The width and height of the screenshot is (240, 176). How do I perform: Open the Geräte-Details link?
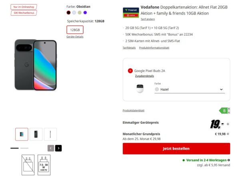pos(75,37)
